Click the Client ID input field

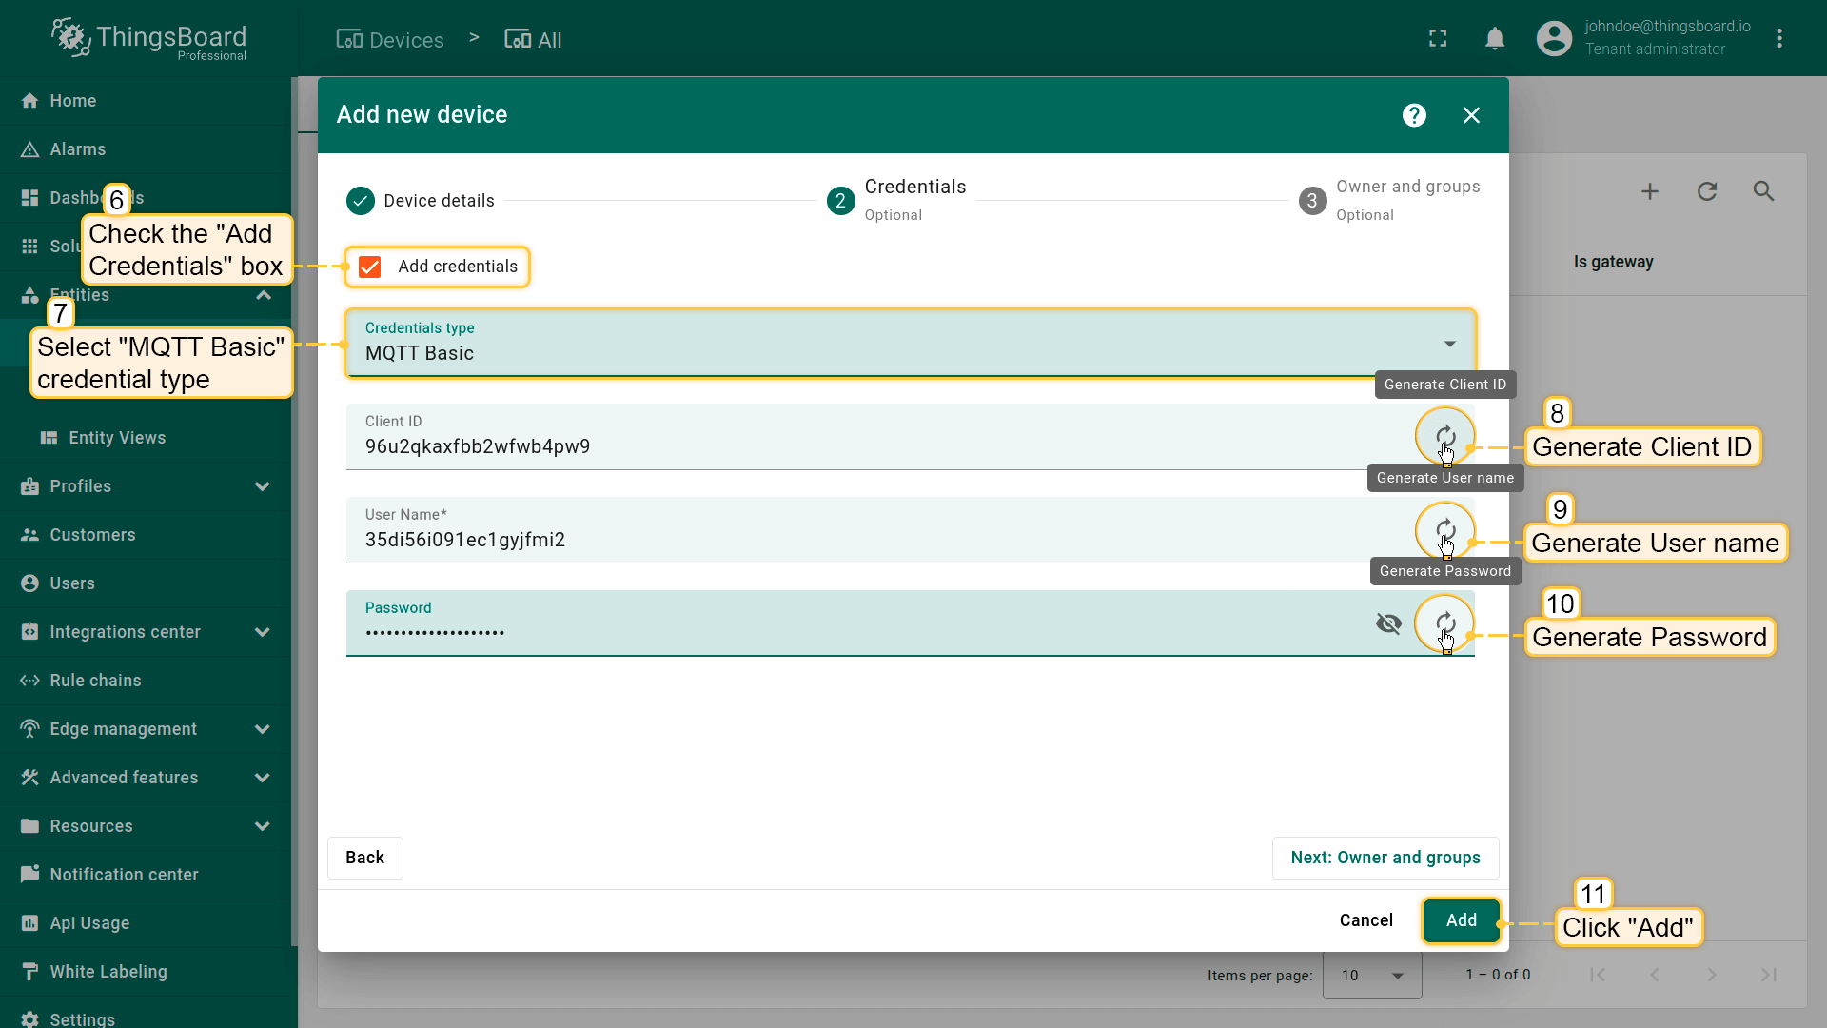(856, 446)
